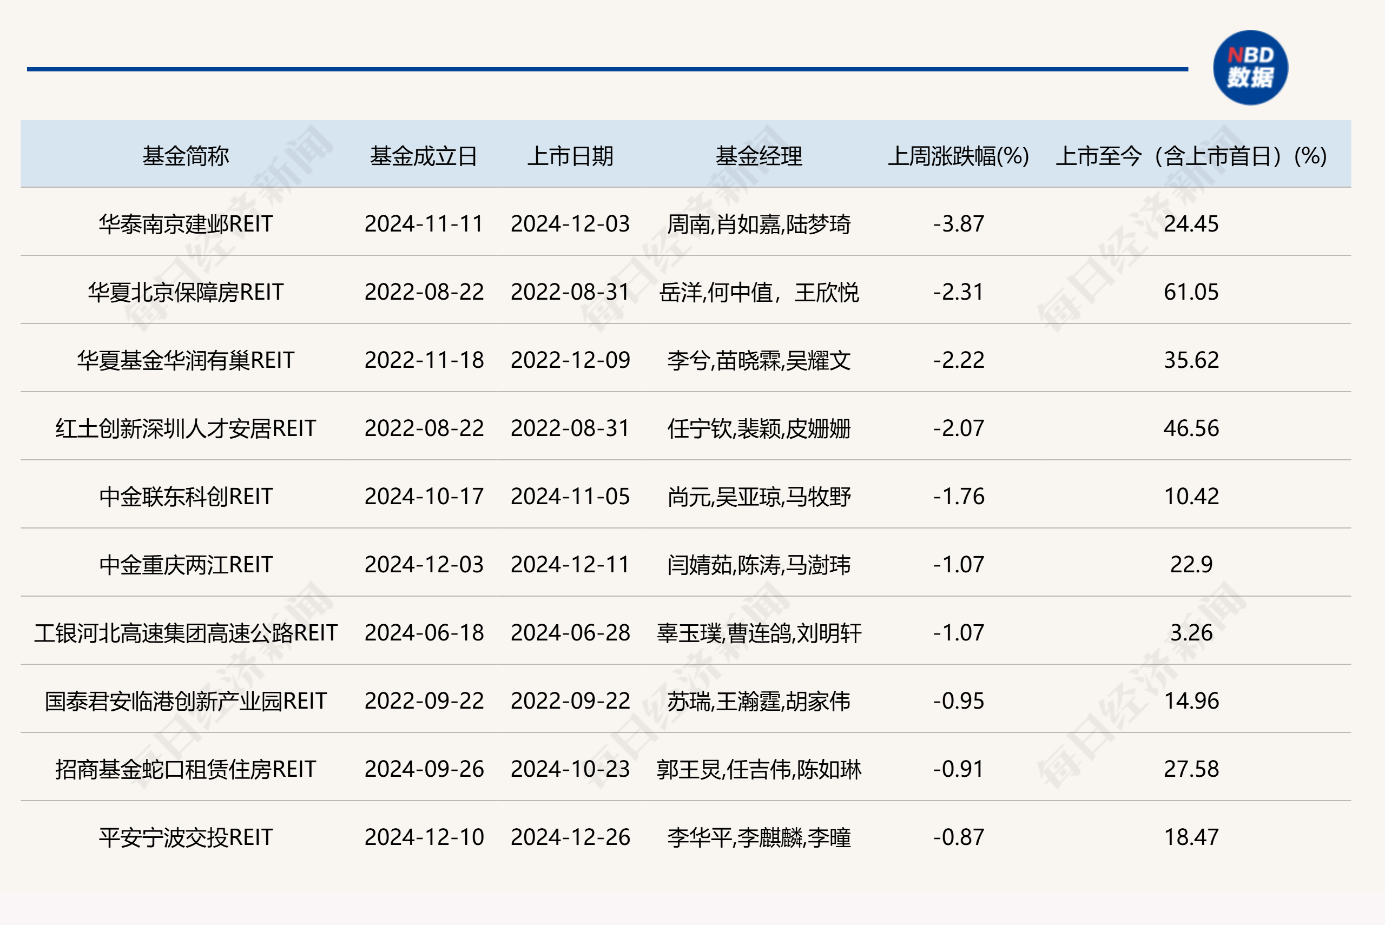Select the 基金经理 column header

[x=759, y=156]
